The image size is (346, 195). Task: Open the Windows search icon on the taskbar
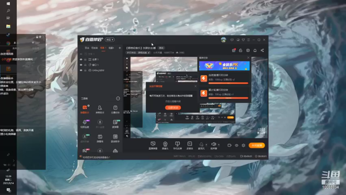pos(8,10)
